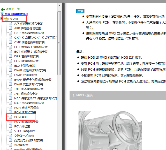
Task: Select the 发动机 folder icon
Action: (6, 19)
